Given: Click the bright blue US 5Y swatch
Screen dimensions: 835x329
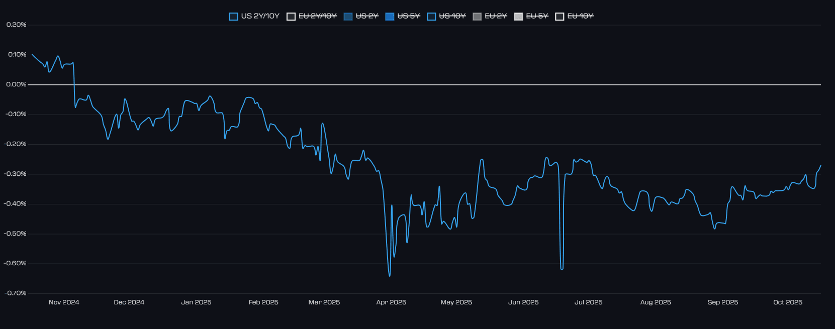Looking at the screenshot, I should [390, 17].
